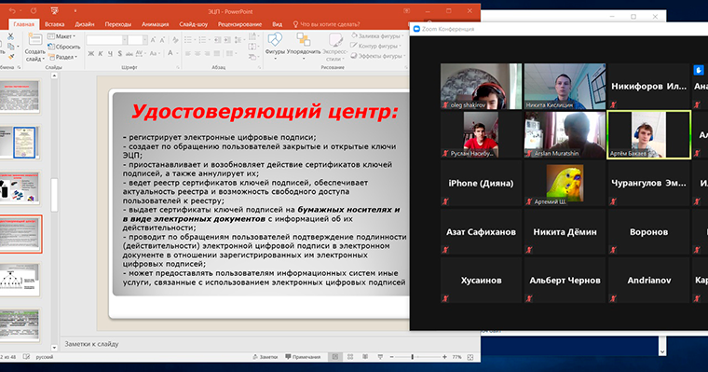Toggle bold Ж formatting

coord(90,53)
